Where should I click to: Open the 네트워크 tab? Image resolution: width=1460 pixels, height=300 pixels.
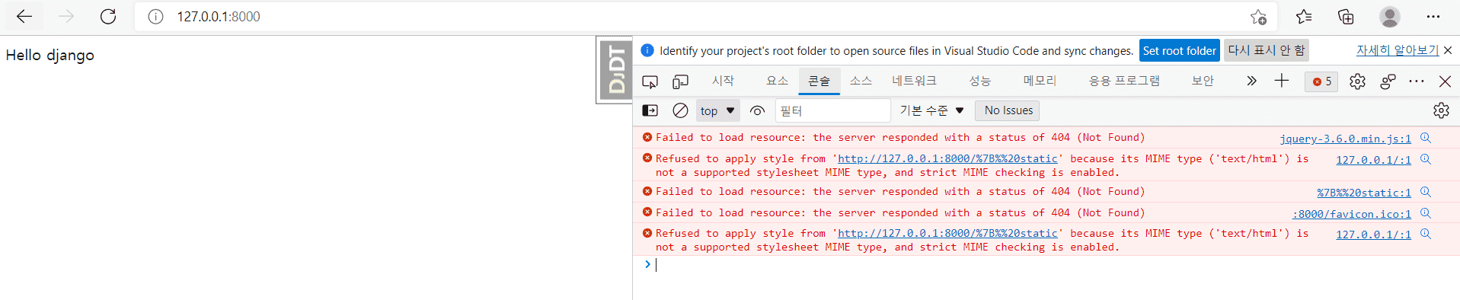pos(914,81)
